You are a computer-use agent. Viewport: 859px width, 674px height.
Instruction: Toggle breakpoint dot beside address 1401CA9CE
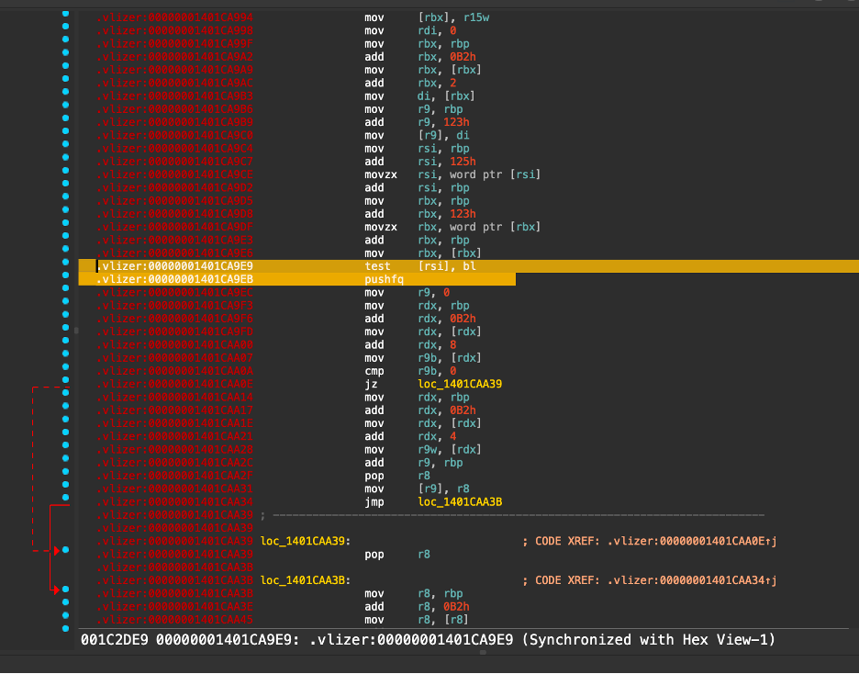click(66, 171)
